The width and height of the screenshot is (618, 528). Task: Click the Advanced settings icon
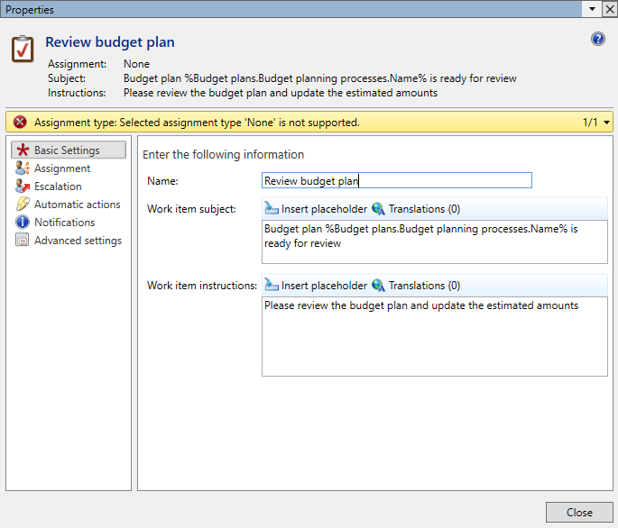(23, 241)
